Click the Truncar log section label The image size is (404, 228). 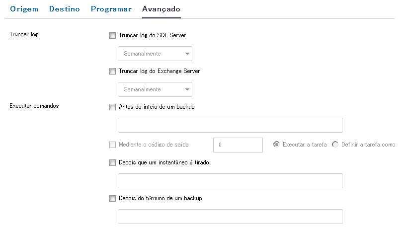[24, 35]
